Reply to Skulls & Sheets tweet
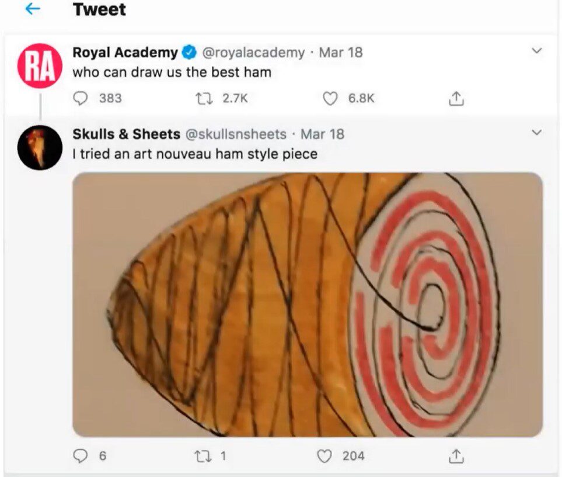The width and height of the screenshot is (562, 477). point(81,455)
